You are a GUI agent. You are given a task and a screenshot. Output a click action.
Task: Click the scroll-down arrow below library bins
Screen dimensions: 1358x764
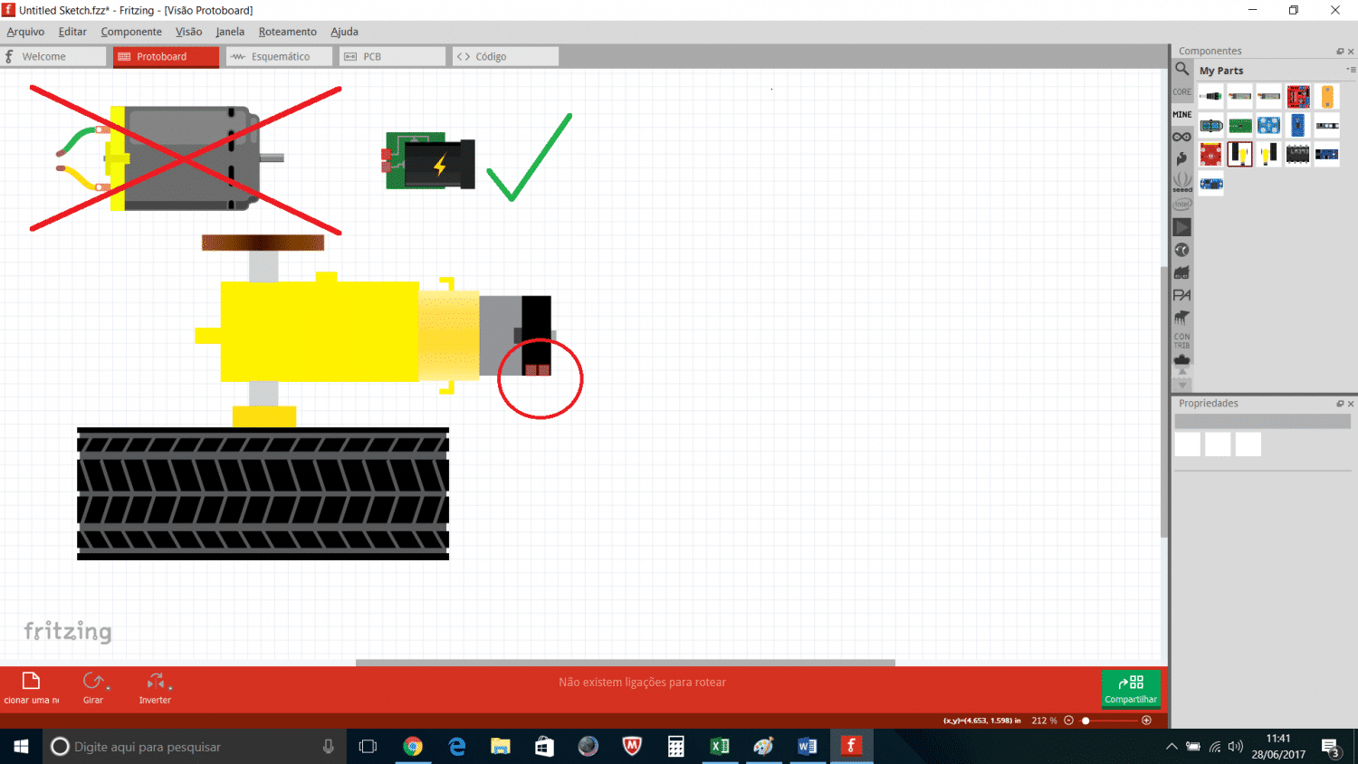[x=1181, y=384]
